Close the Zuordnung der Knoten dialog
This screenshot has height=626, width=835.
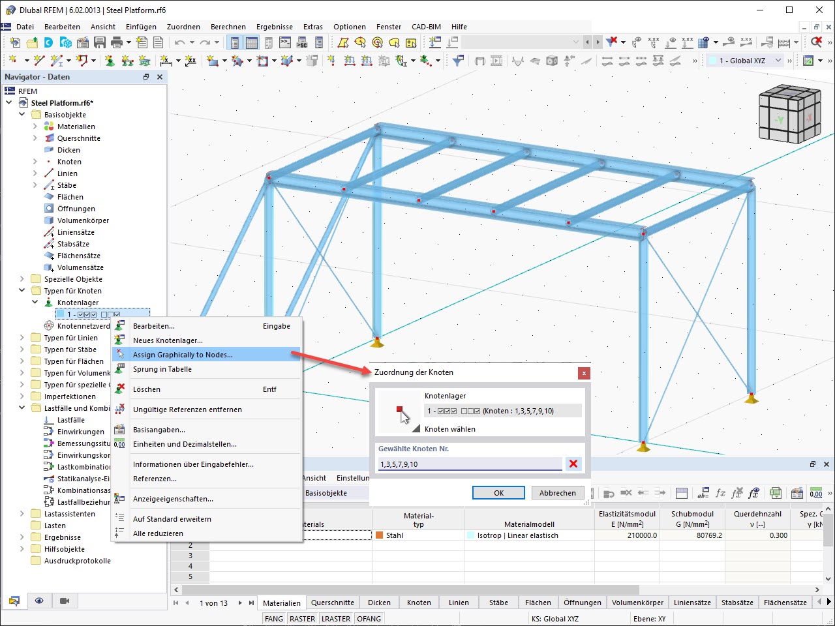[x=584, y=373]
